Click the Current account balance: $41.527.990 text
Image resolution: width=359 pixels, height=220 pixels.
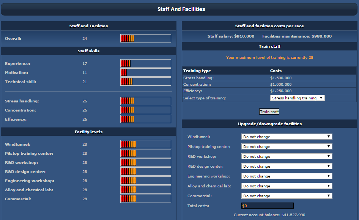(269, 215)
